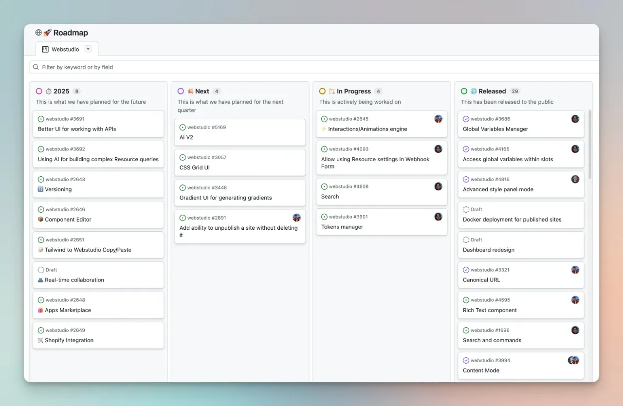This screenshot has height=406, width=623.
Task: Click the draft icon on Docker deployment card
Action: [466, 209]
